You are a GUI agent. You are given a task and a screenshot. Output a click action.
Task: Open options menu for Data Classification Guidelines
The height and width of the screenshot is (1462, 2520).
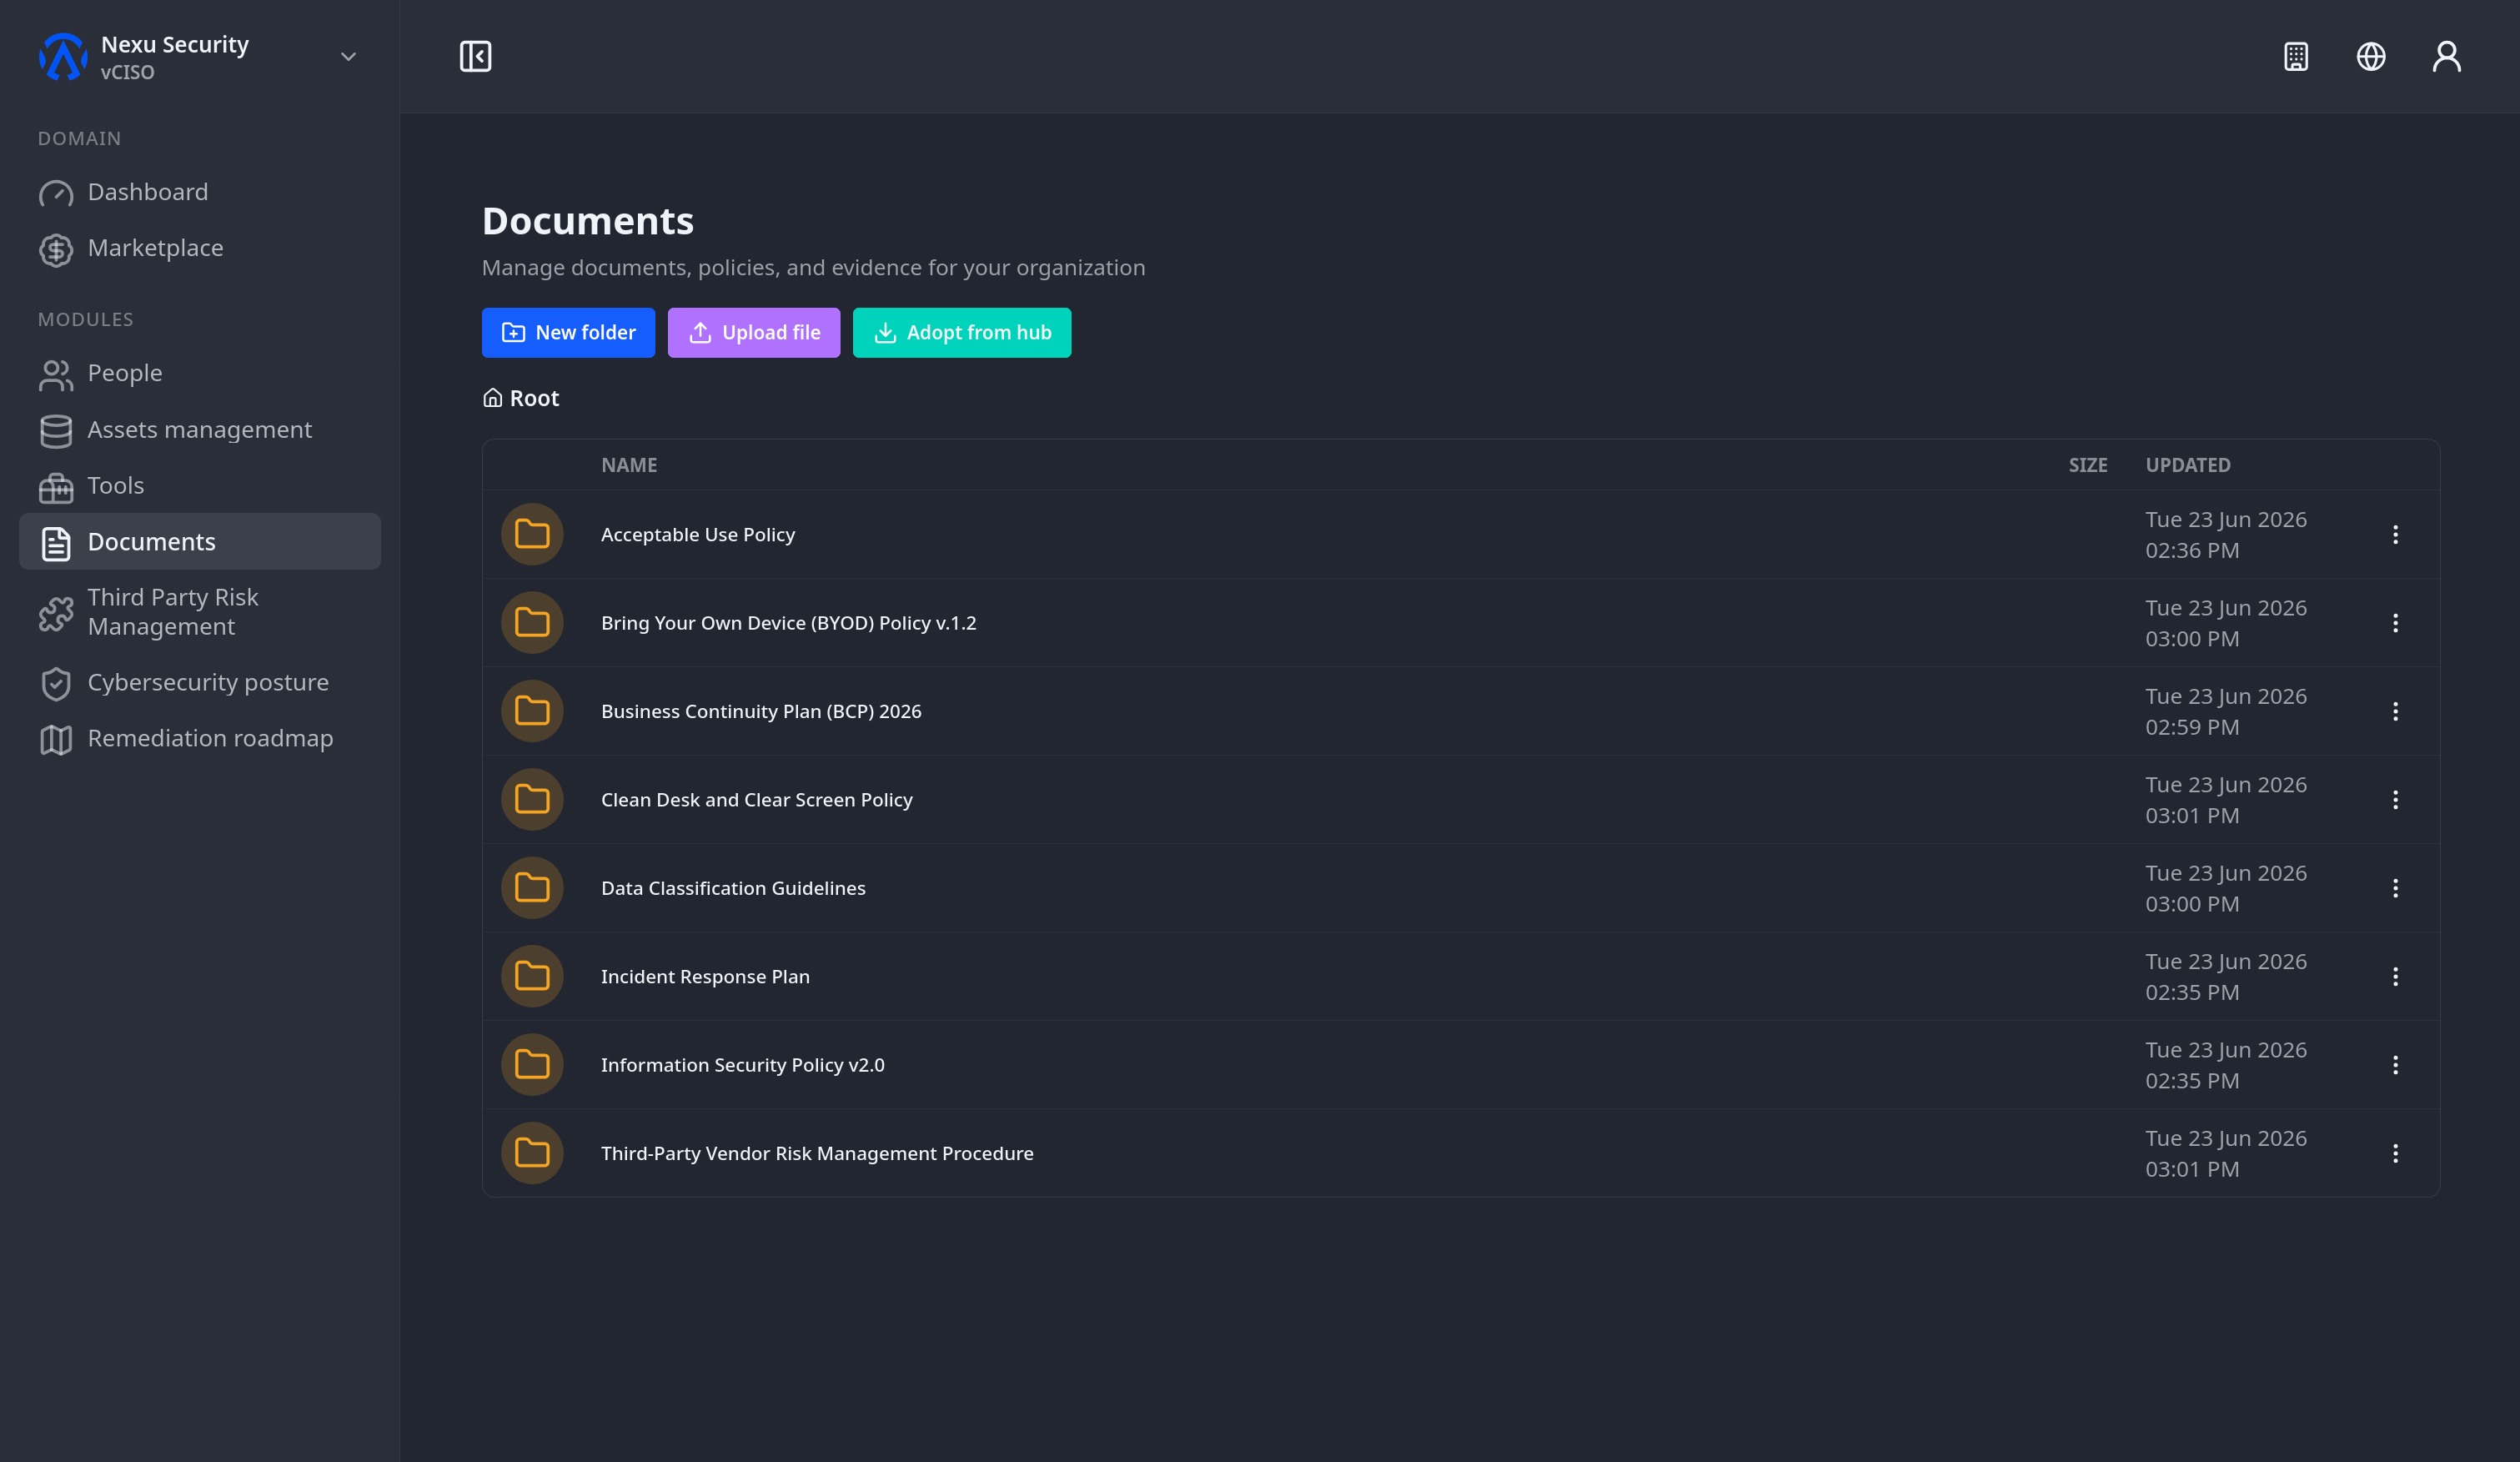click(x=2395, y=888)
